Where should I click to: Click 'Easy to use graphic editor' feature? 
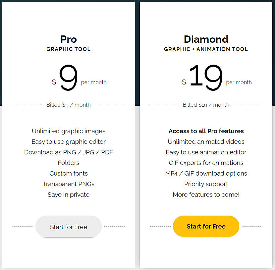coord(68,141)
